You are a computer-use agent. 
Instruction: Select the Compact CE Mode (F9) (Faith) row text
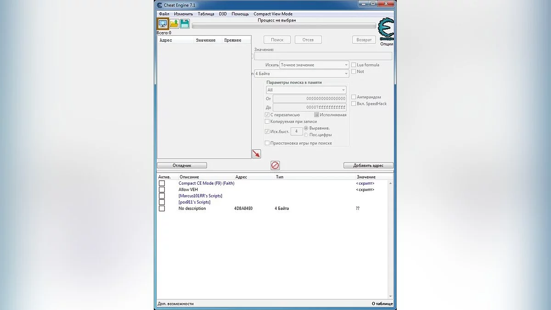[x=206, y=183]
